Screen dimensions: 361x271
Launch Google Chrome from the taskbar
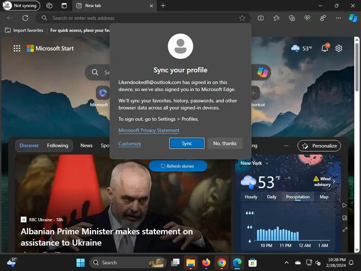(x=221, y=263)
